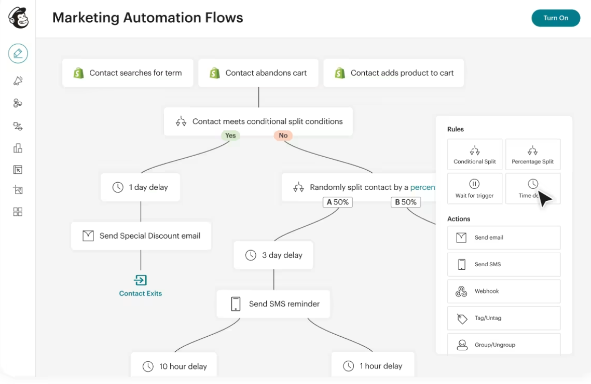Screen dimensions: 591x384
Task: Select the 3 day delay node
Action: click(x=273, y=255)
